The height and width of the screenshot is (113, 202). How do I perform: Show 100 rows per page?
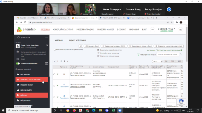click(173, 62)
